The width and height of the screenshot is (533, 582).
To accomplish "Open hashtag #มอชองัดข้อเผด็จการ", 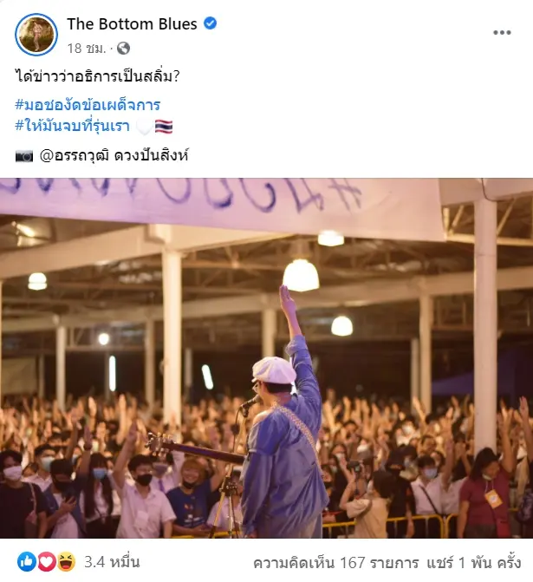I will tap(88, 105).
